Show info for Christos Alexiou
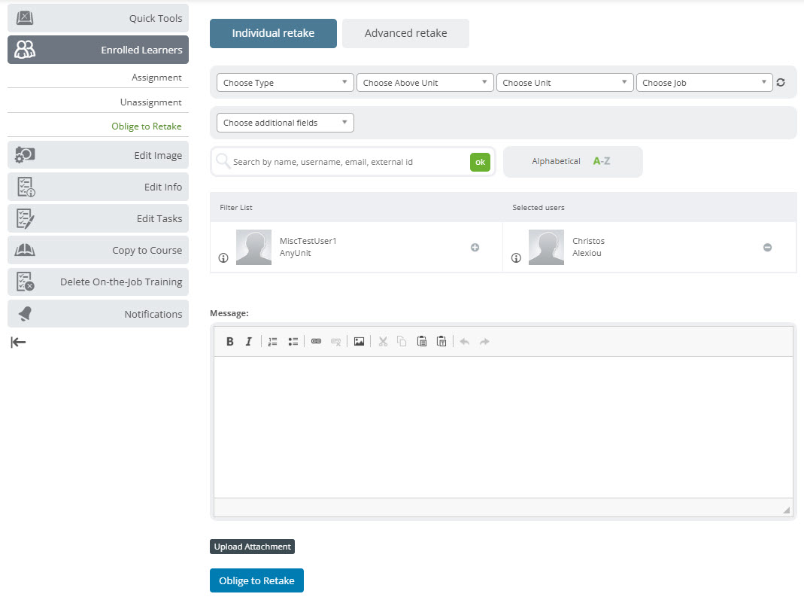Viewport: 804px width, 597px height. (x=516, y=257)
